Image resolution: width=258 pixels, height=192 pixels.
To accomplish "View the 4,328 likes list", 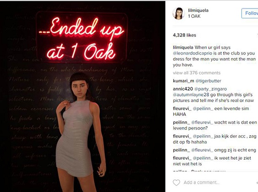I will [x=185, y=35].
